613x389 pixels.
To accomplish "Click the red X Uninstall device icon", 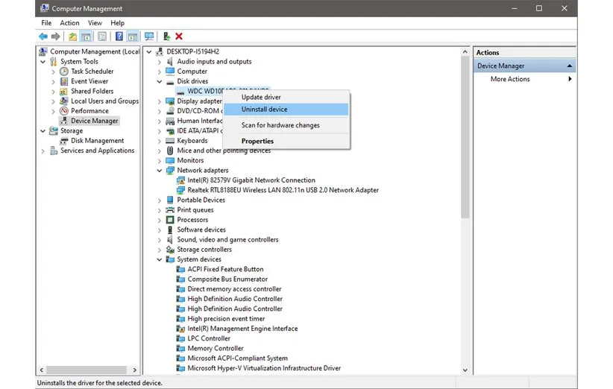I will click(x=179, y=37).
